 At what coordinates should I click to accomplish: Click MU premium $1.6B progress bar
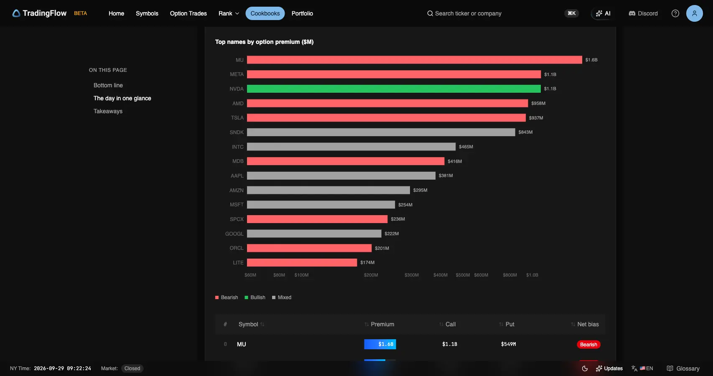coord(380,344)
